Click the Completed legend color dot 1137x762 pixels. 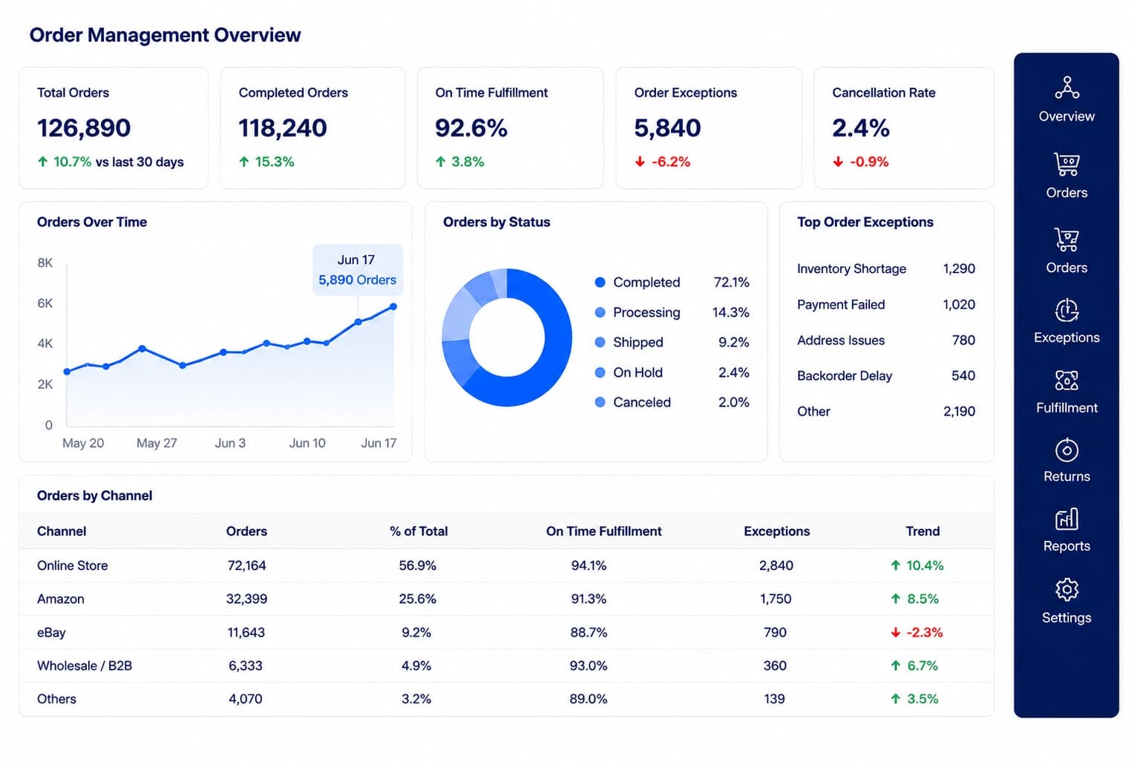tap(600, 282)
